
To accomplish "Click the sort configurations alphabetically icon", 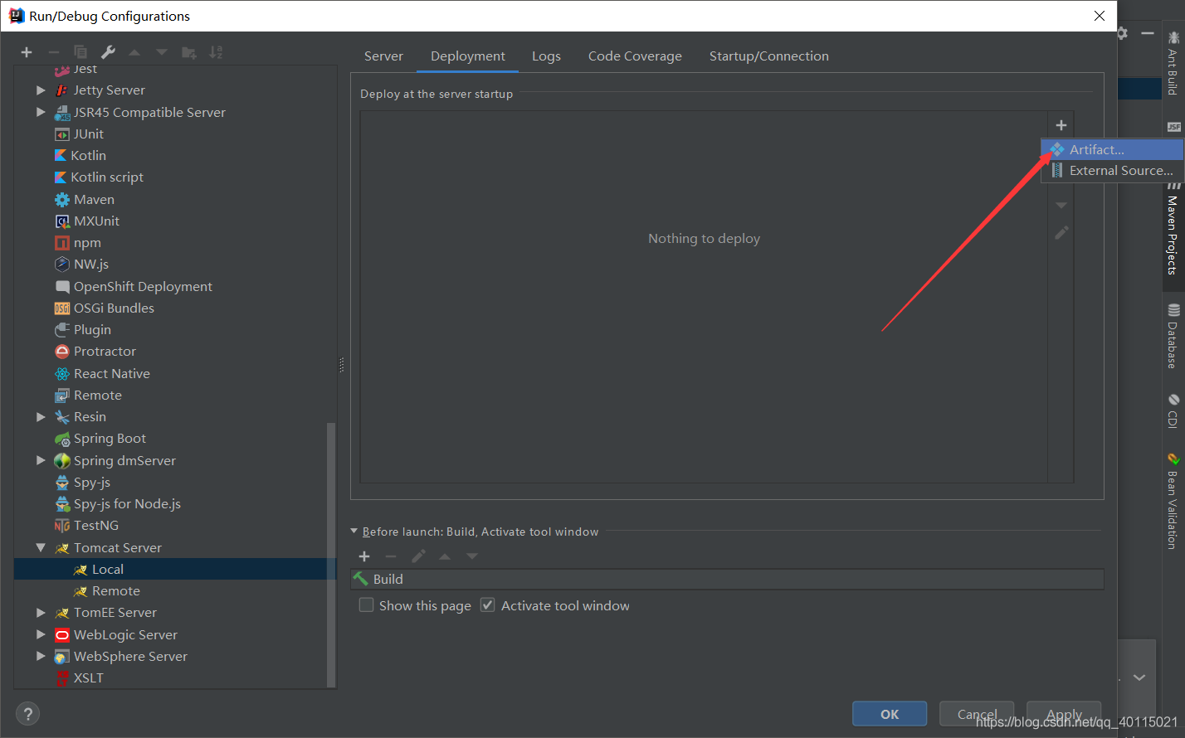I will point(216,52).
